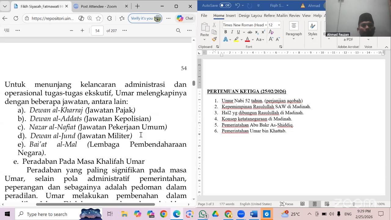Open the PDF table of contents icon

click(7, 31)
